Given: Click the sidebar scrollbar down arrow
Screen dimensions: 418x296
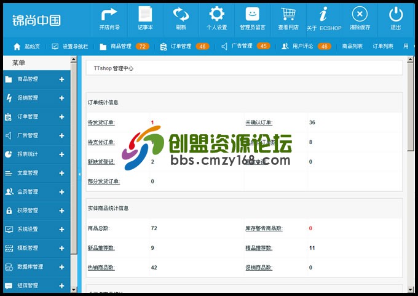Looking at the screenshot, I should (74, 289).
